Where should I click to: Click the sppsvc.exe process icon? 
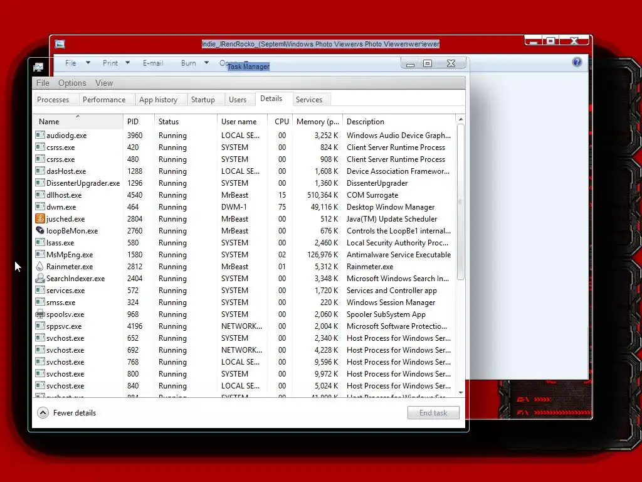[x=39, y=326]
